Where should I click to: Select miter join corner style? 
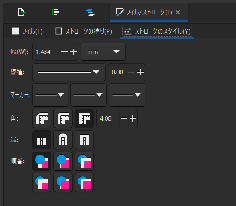pyautogui.click(x=84, y=118)
